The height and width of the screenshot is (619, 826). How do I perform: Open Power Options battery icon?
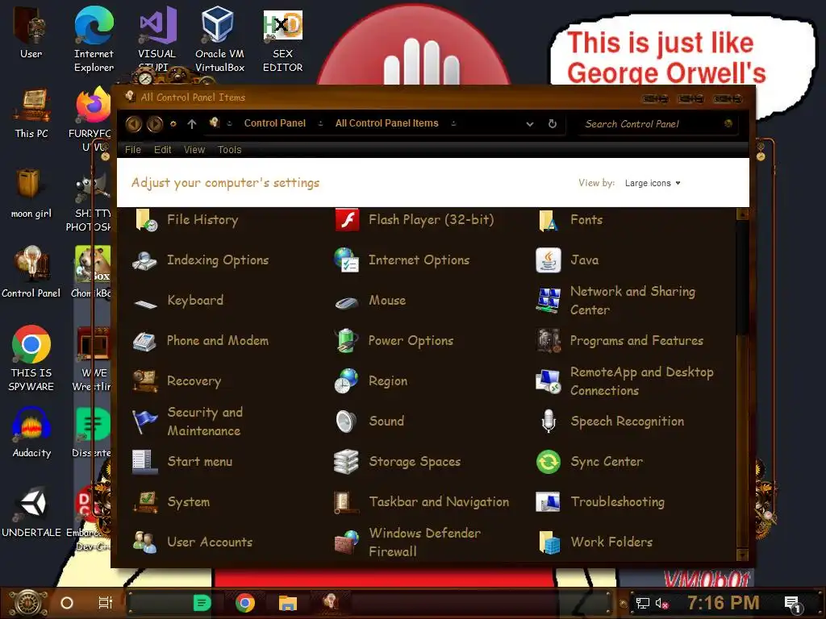[x=347, y=341]
